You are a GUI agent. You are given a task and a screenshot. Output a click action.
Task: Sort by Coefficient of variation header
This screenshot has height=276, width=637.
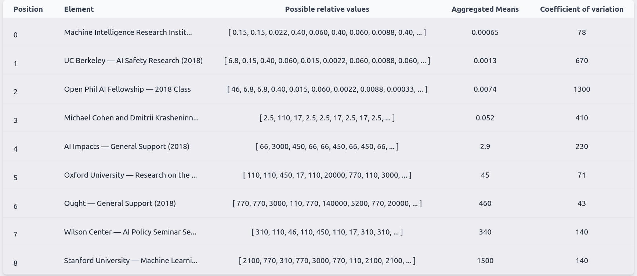click(581, 9)
